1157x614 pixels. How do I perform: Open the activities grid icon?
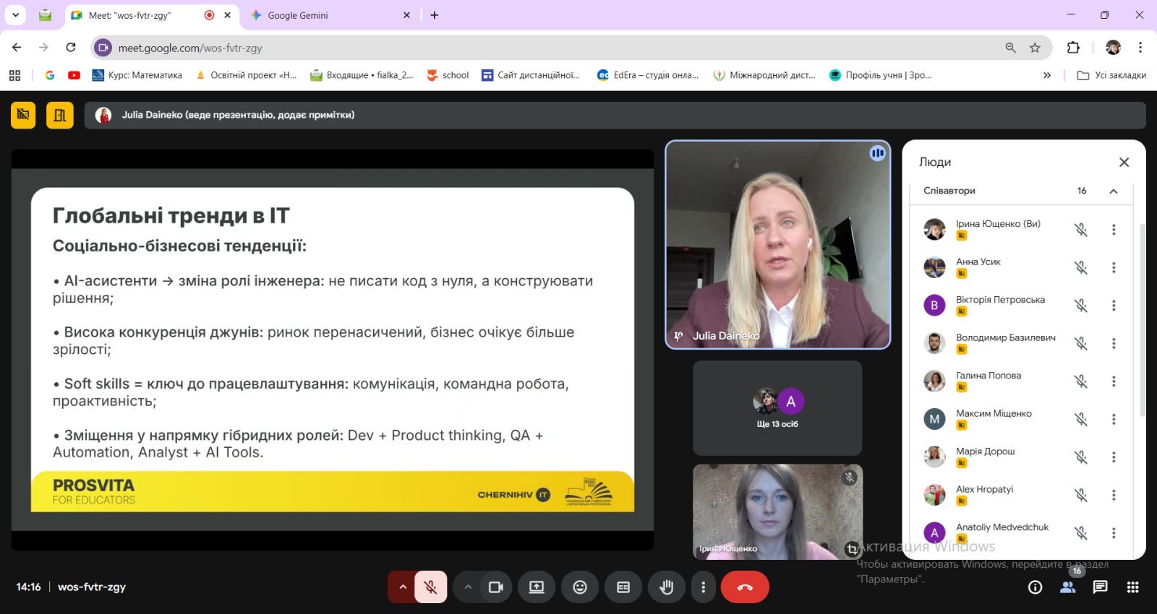coord(1132,587)
